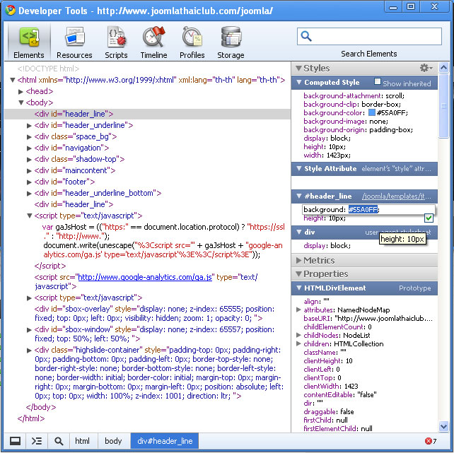Click the sidebar scroll down arrow
454x453 pixels.
click(443, 426)
